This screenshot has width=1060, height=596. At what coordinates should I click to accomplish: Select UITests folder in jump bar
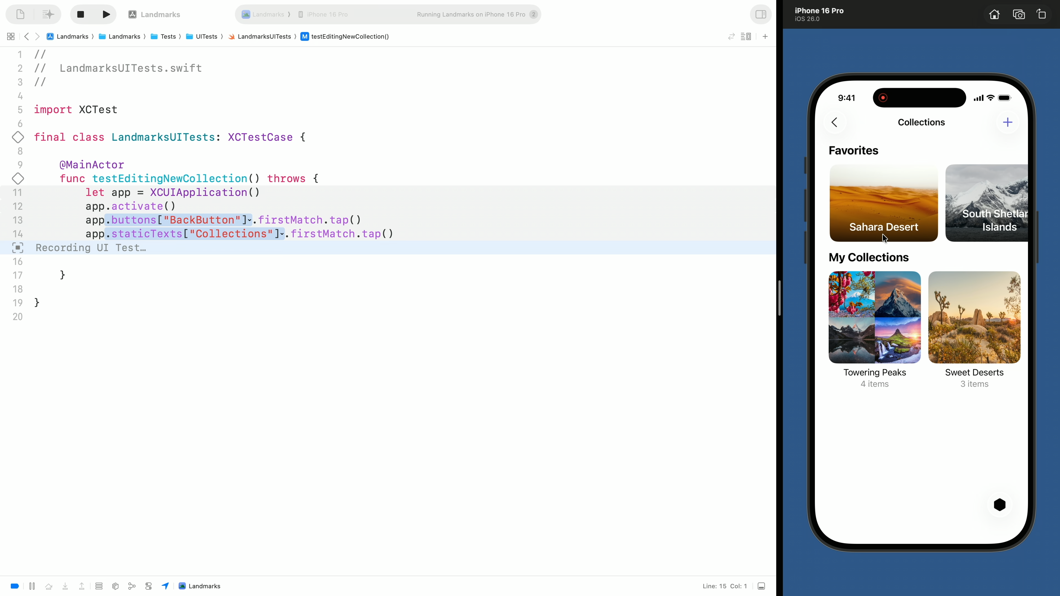206,37
